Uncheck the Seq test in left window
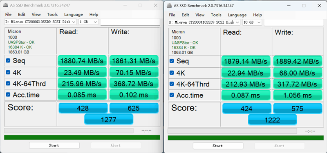The image size is (327, 153). pyautogui.click(x=8, y=60)
